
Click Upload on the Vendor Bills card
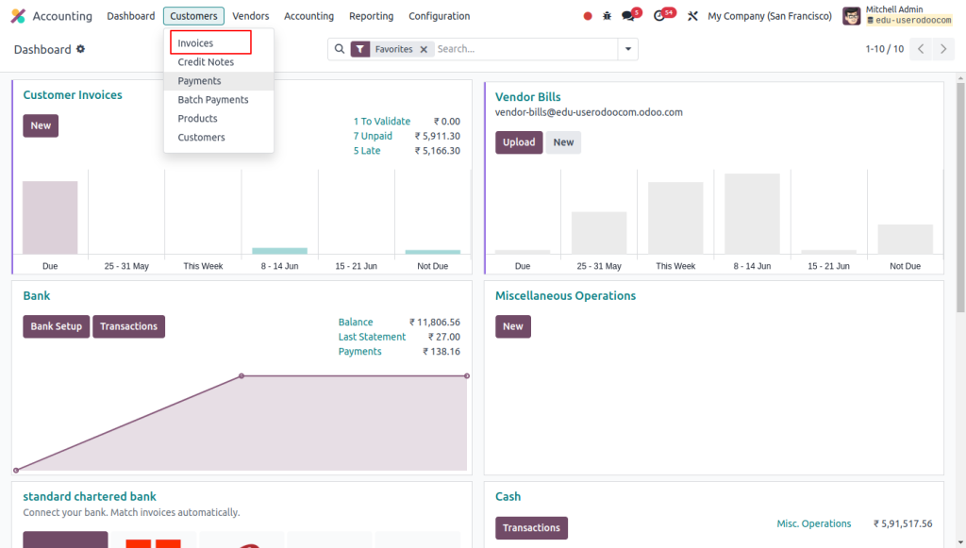pos(517,141)
